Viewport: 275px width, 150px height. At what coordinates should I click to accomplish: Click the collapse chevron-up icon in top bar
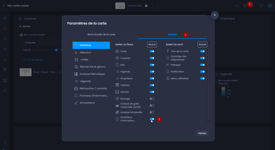pyautogui.click(x=237, y=6)
